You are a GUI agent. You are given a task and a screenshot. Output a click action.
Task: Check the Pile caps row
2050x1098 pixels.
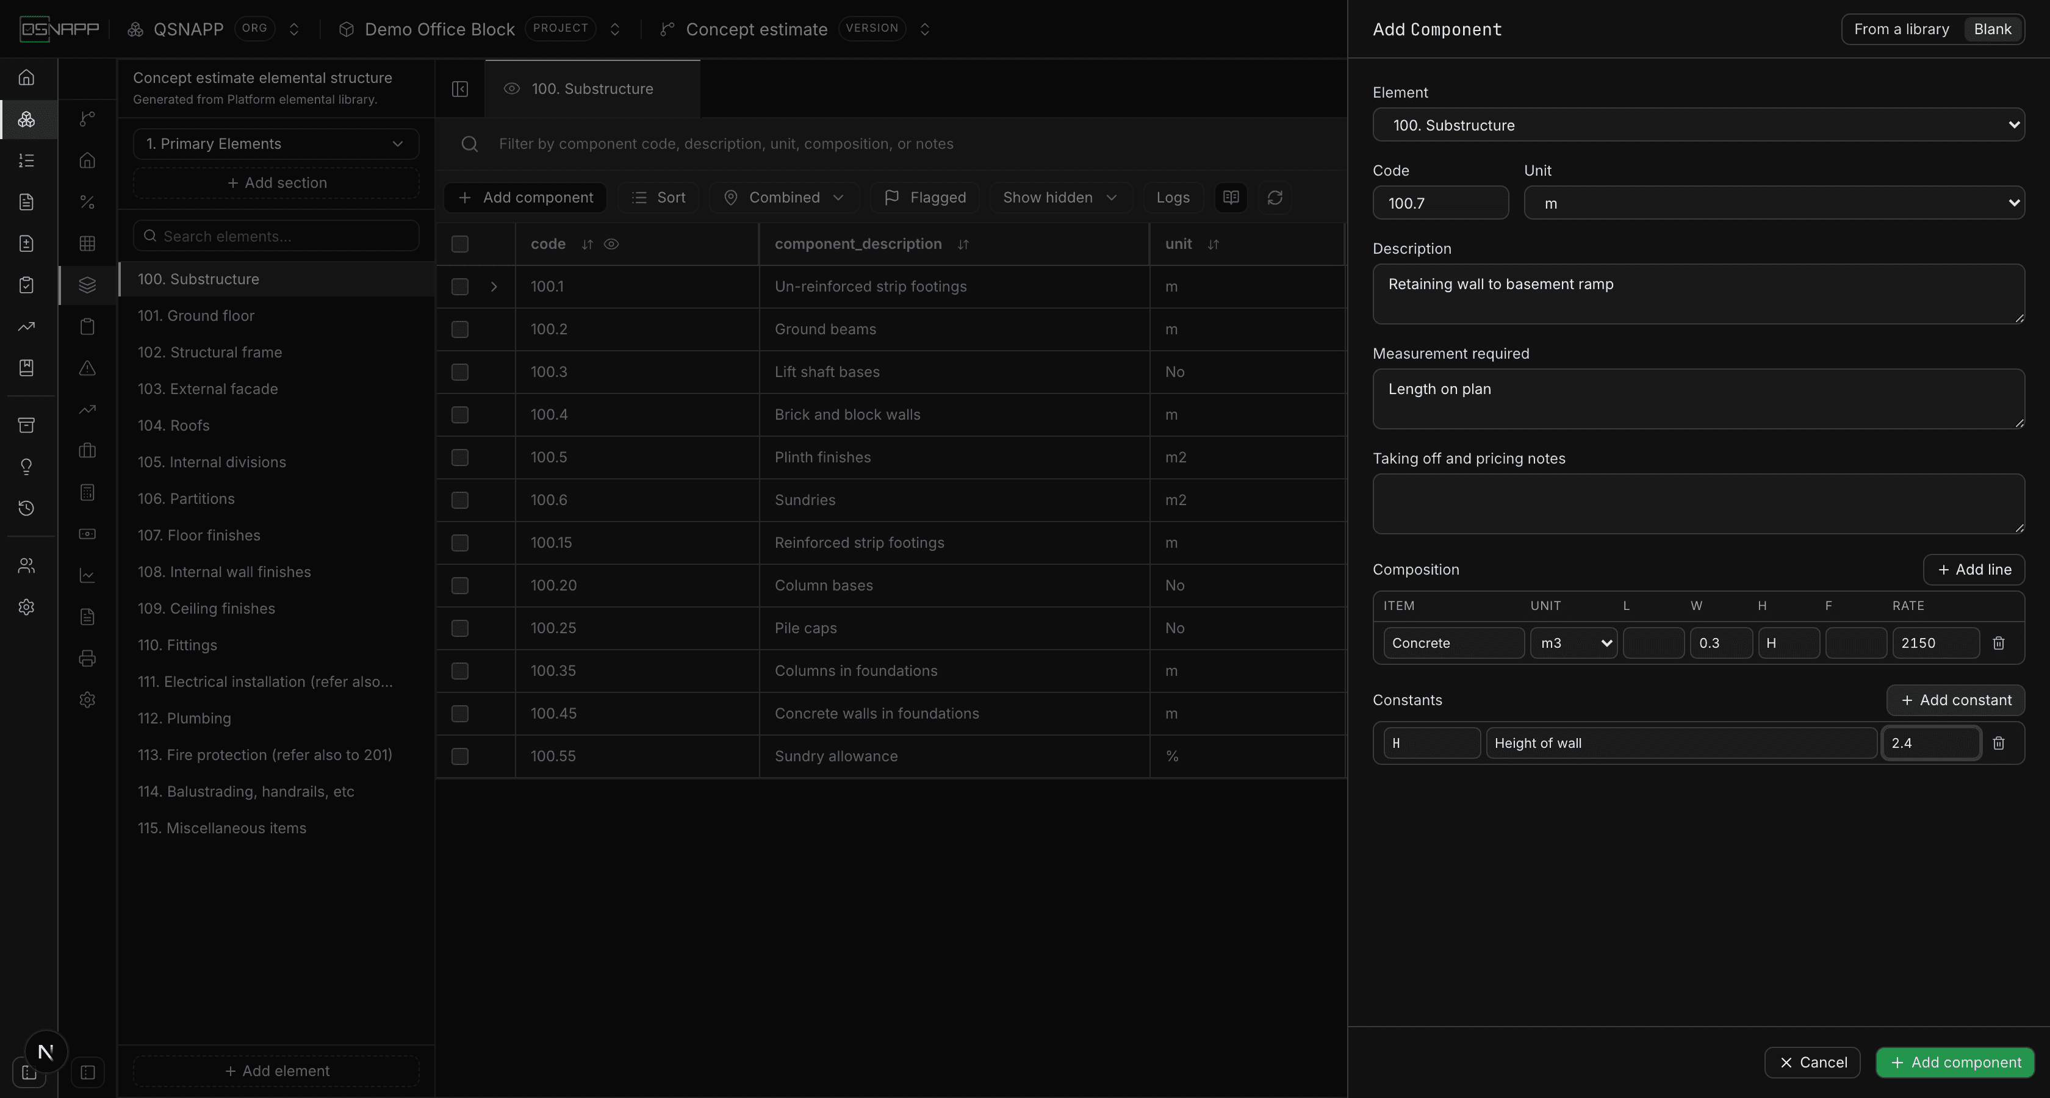pyautogui.click(x=460, y=628)
